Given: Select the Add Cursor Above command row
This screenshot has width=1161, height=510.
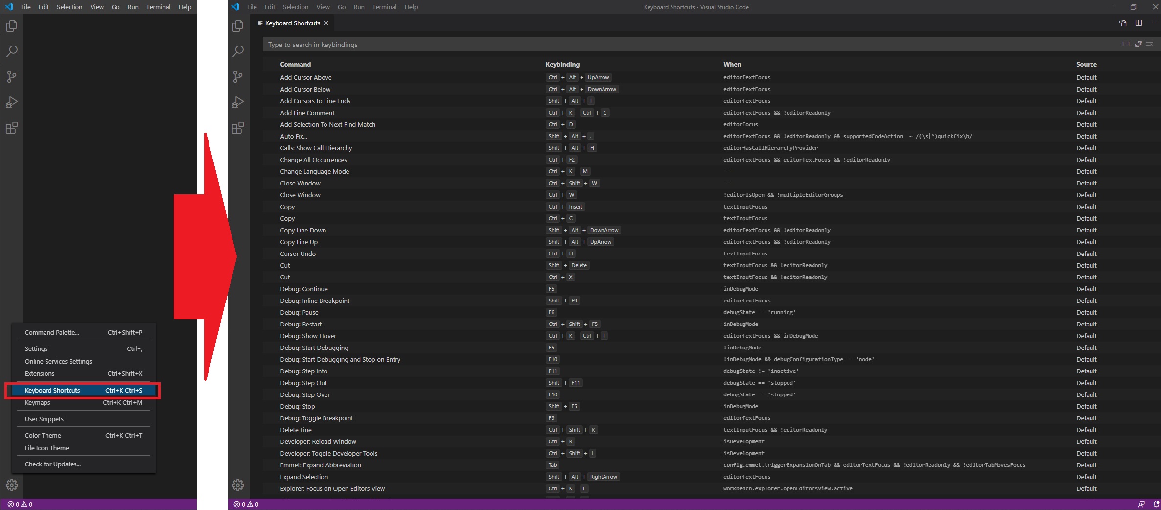Looking at the screenshot, I should (x=711, y=77).
